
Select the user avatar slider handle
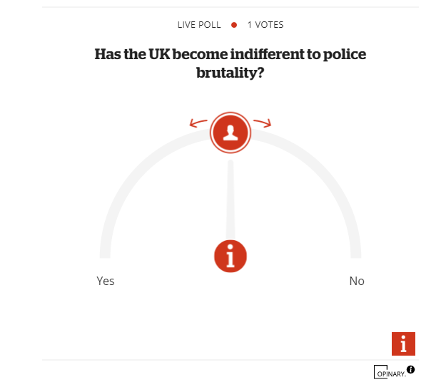click(x=230, y=132)
